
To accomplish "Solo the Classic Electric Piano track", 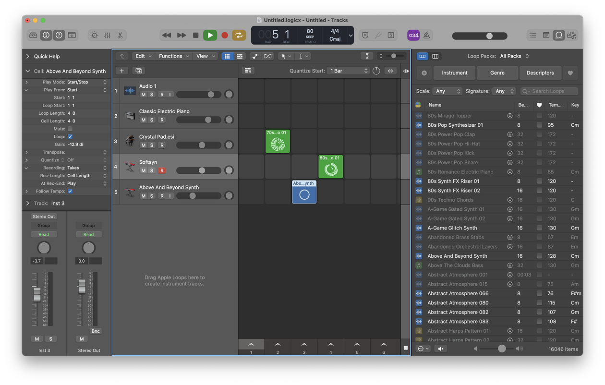I will coord(152,120).
